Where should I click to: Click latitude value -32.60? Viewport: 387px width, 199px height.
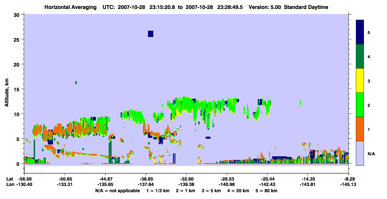(x=186, y=179)
